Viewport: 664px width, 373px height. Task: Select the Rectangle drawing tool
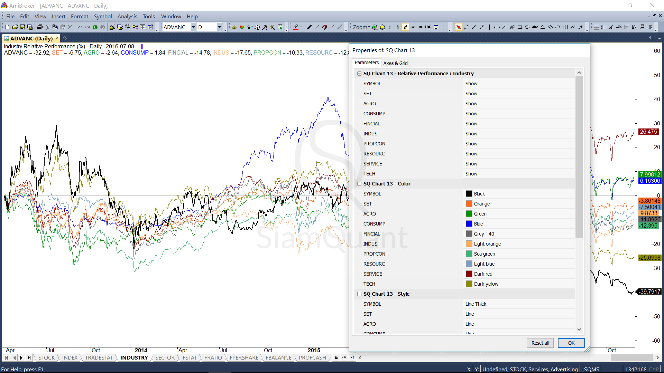(519, 27)
